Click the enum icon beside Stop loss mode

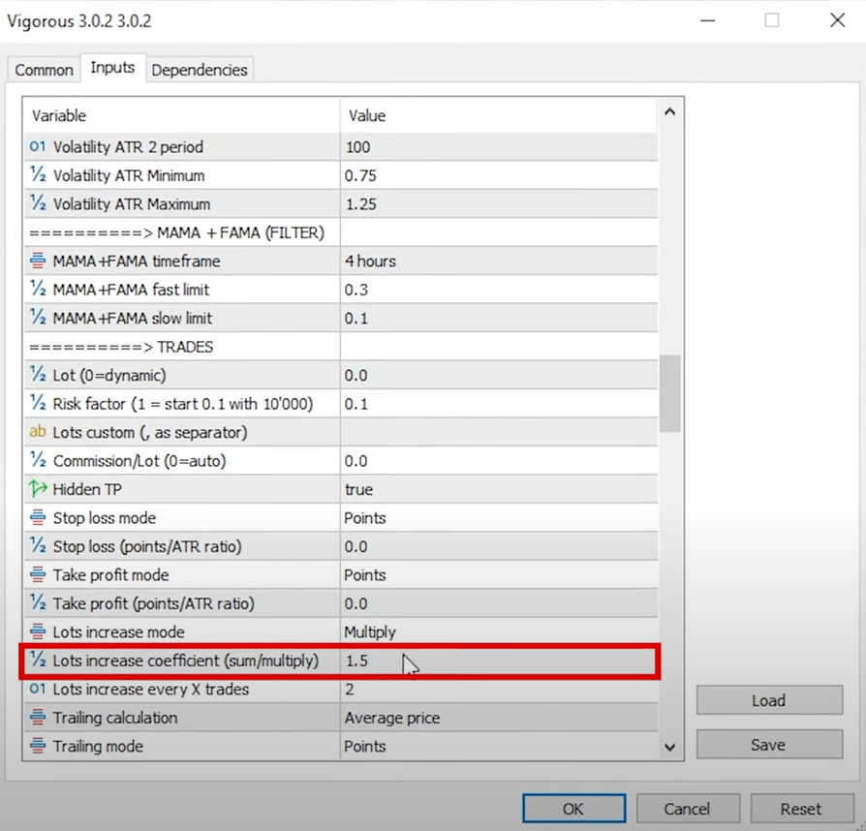(x=38, y=518)
